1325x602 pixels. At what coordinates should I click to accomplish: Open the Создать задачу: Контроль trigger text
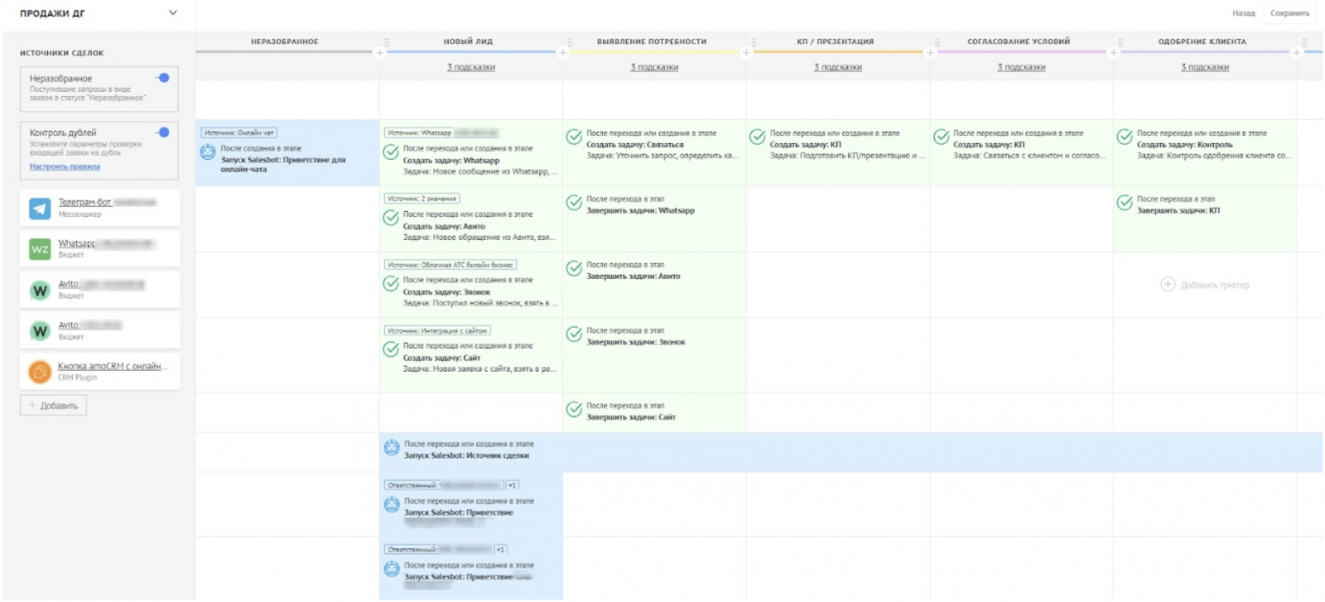[1184, 145]
